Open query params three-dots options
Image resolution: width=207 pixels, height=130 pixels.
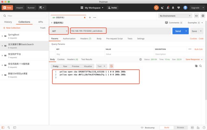tap(190, 49)
